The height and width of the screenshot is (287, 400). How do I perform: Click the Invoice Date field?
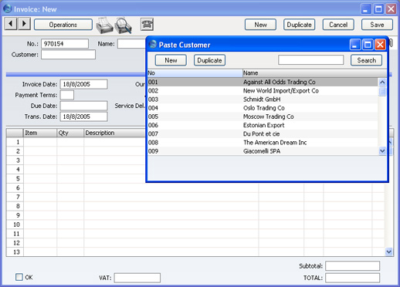tap(83, 84)
